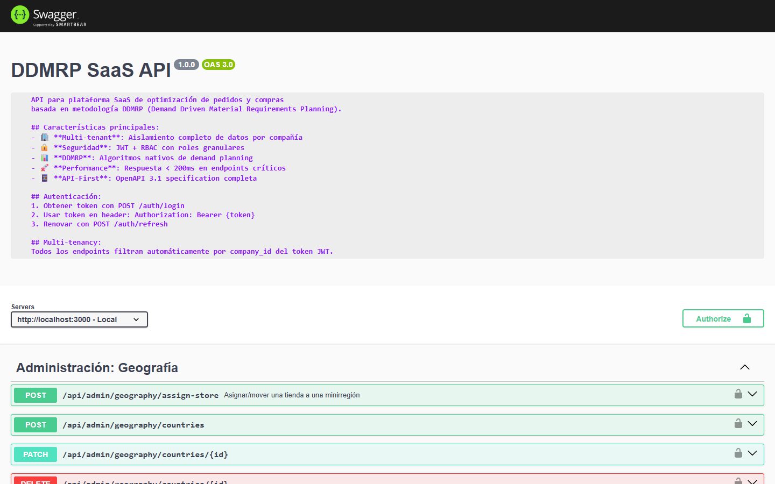Click the DDMRP SaaS API title
This screenshot has height=484, width=775.
(x=91, y=70)
